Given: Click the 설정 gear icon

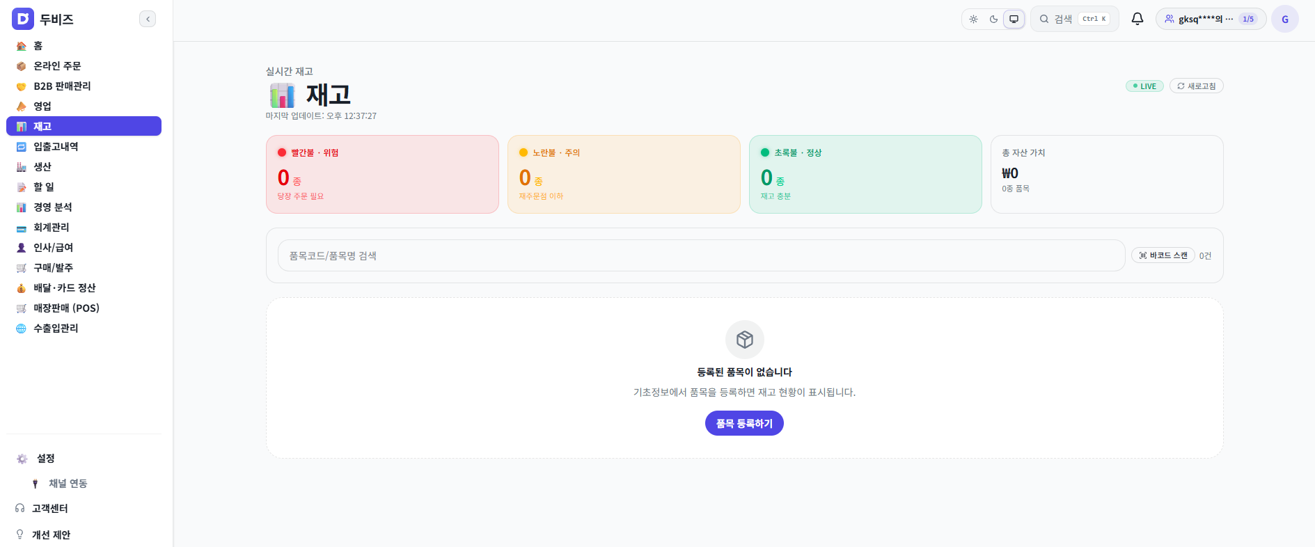Looking at the screenshot, I should pyautogui.click(x=22, y=459).
